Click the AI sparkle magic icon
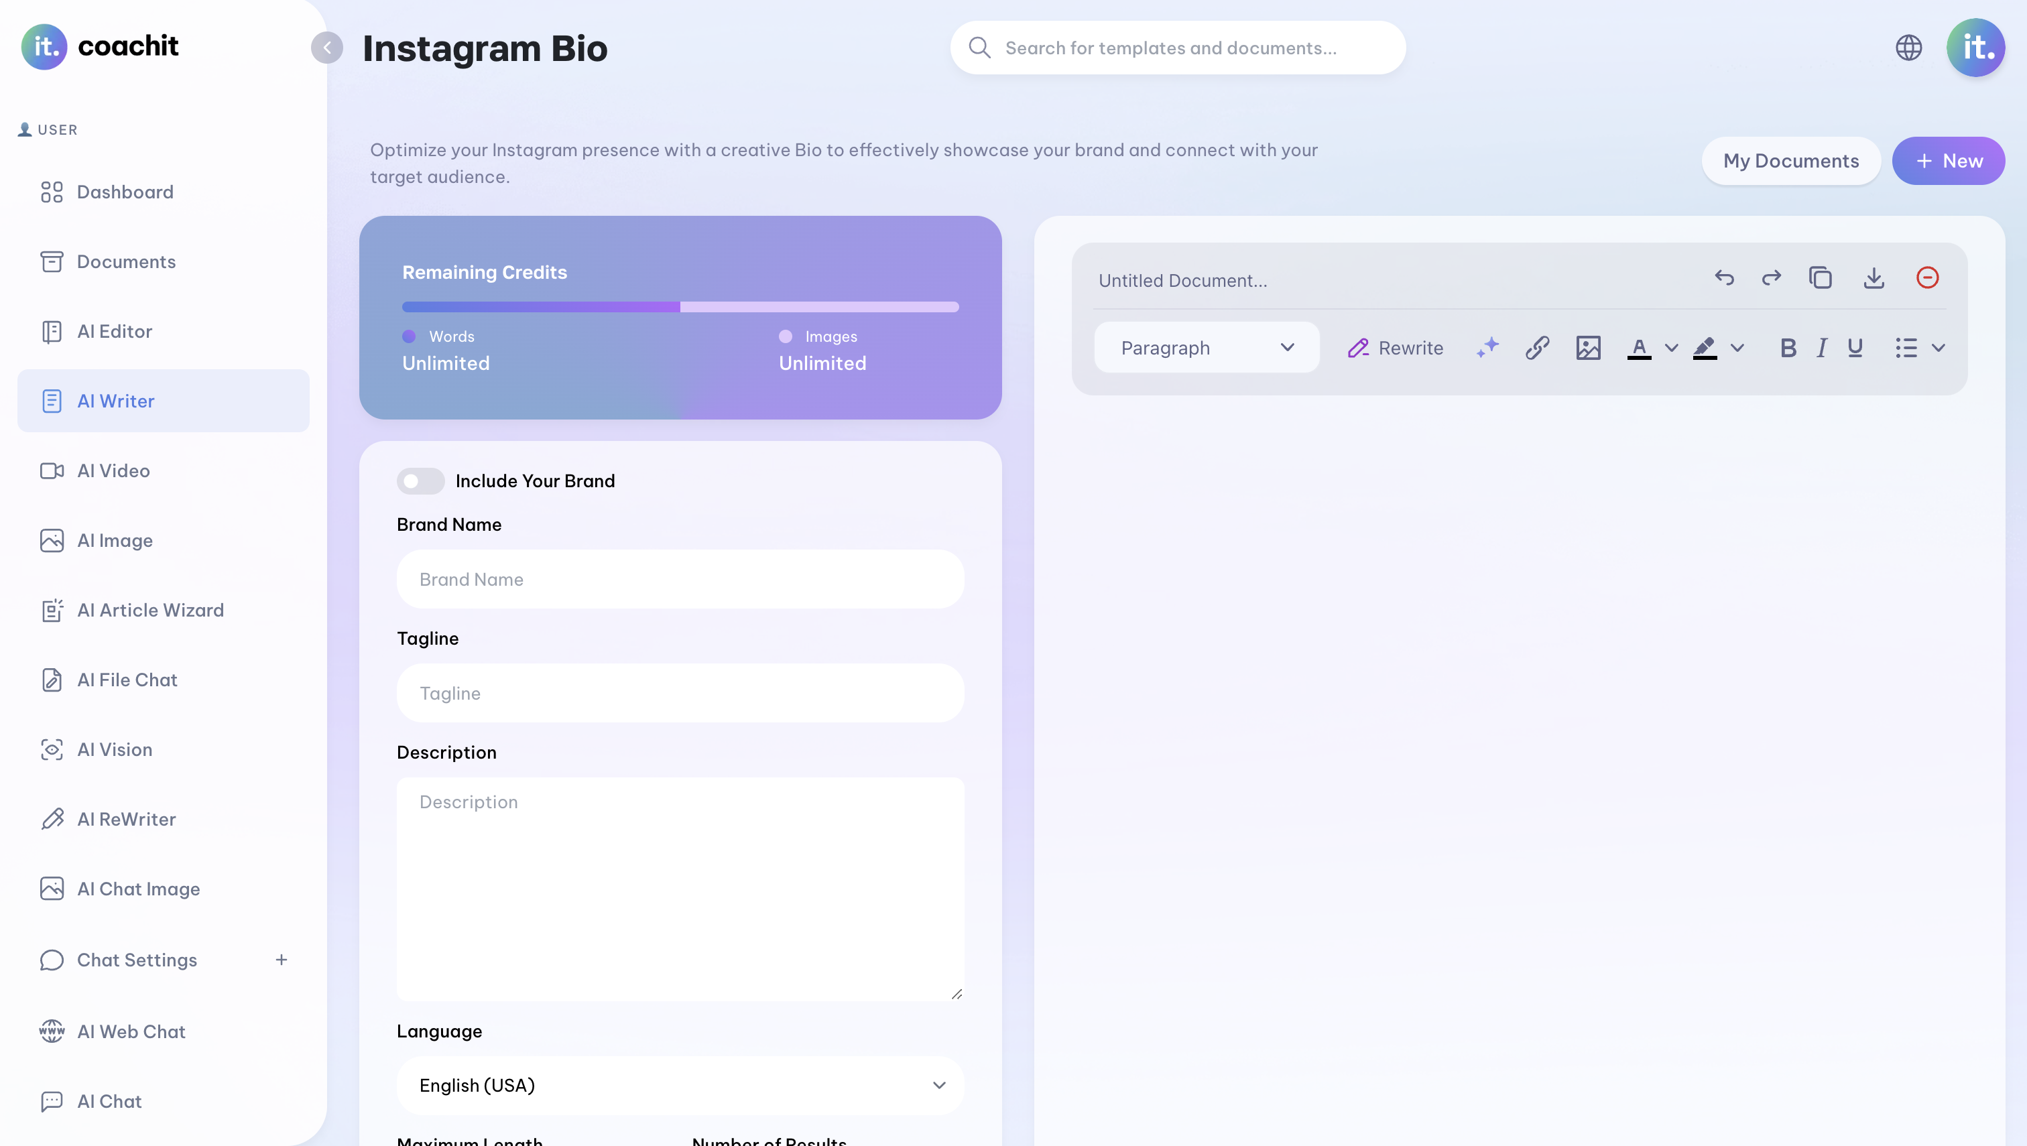The image size is (2027, 1146). (1487, 348)
